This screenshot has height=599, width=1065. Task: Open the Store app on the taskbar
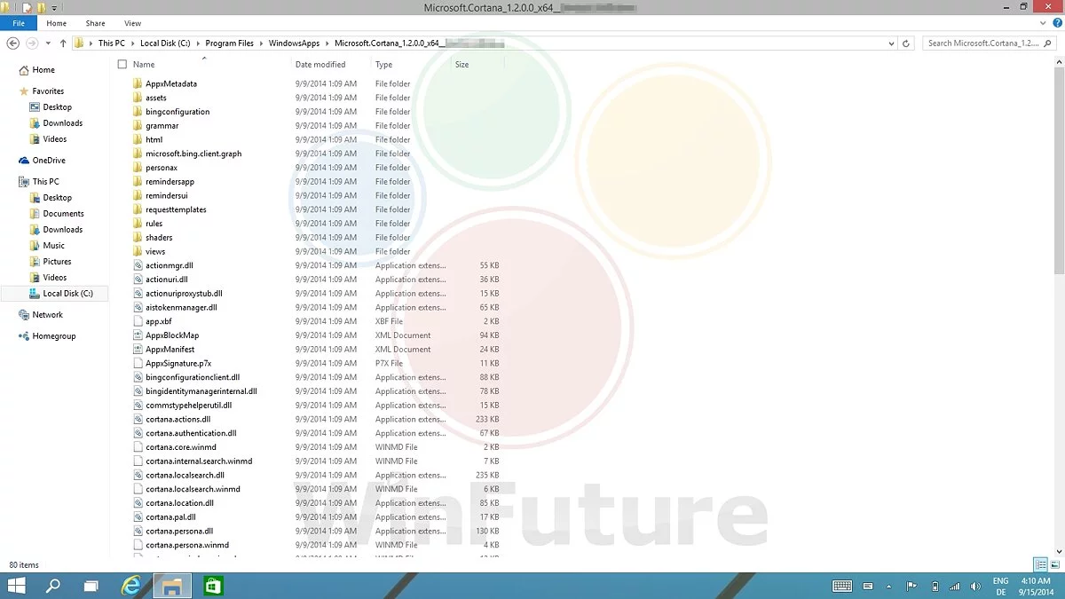(213, 586)
